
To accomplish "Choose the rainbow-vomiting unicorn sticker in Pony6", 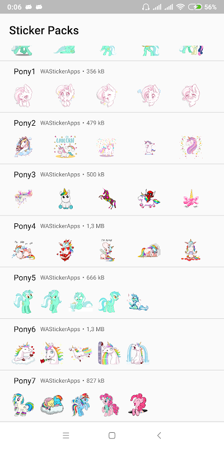I will (x=109, y=353).
